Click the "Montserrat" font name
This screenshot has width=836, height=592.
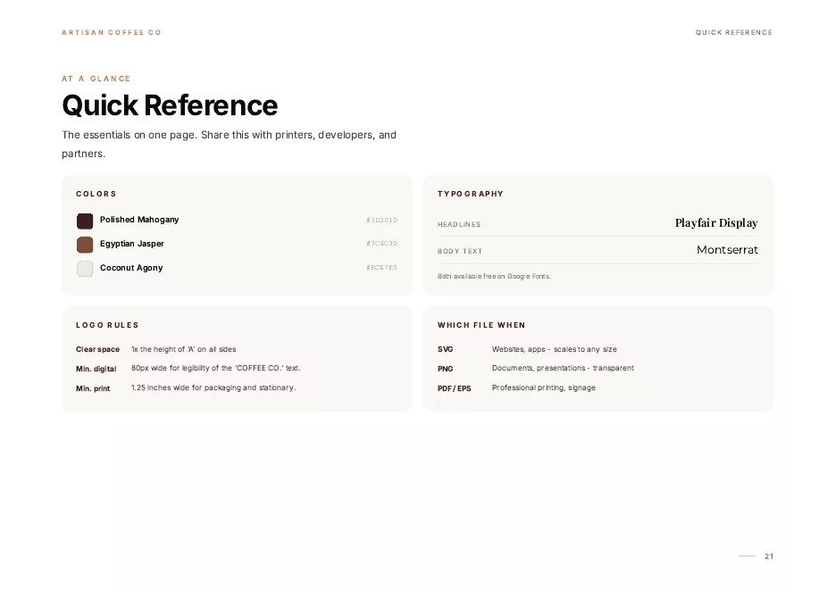coord(727,250)
